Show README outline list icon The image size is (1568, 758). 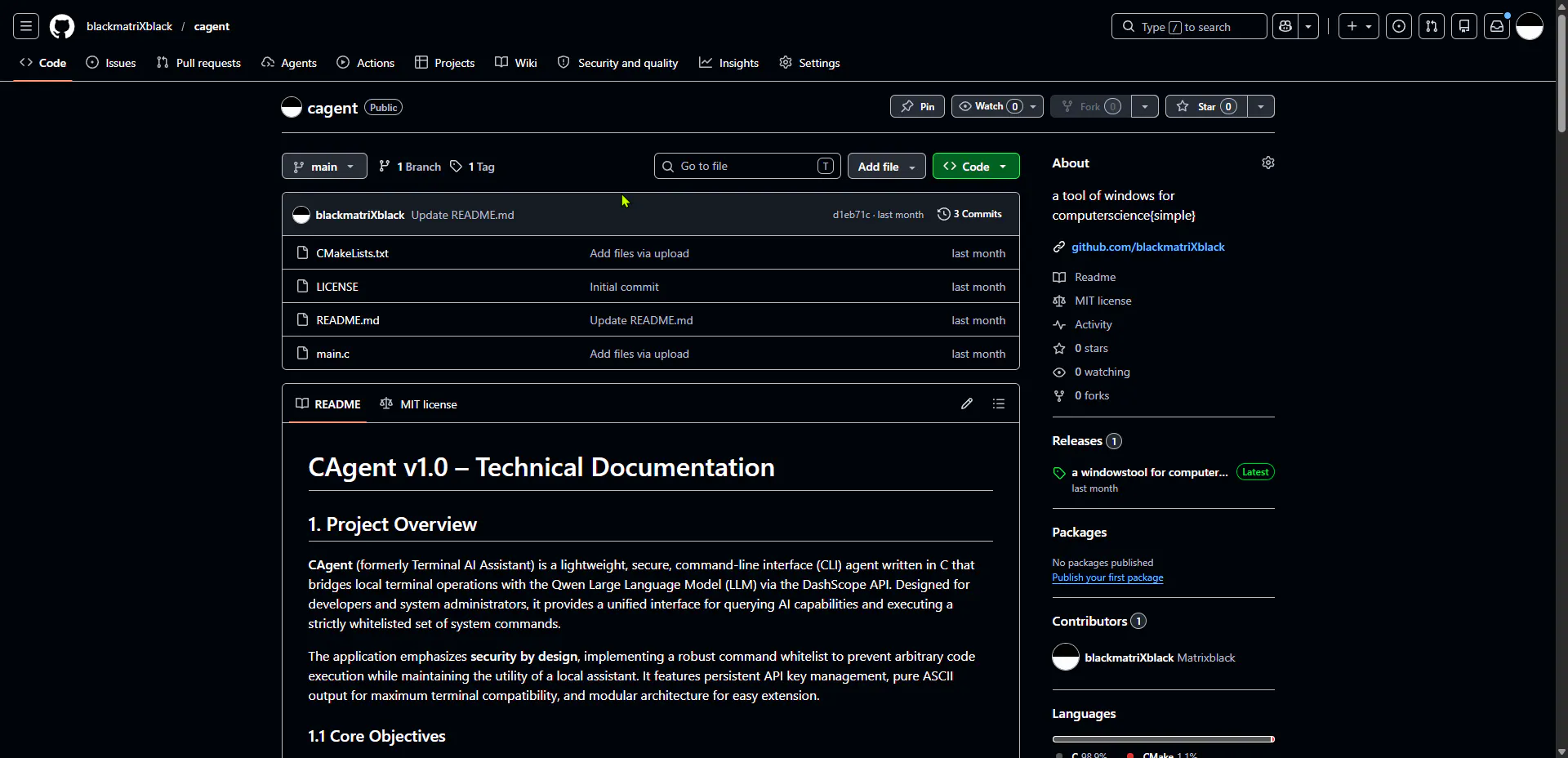point(999,404)
